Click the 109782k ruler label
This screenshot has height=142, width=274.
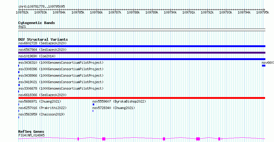pos(22,12)
